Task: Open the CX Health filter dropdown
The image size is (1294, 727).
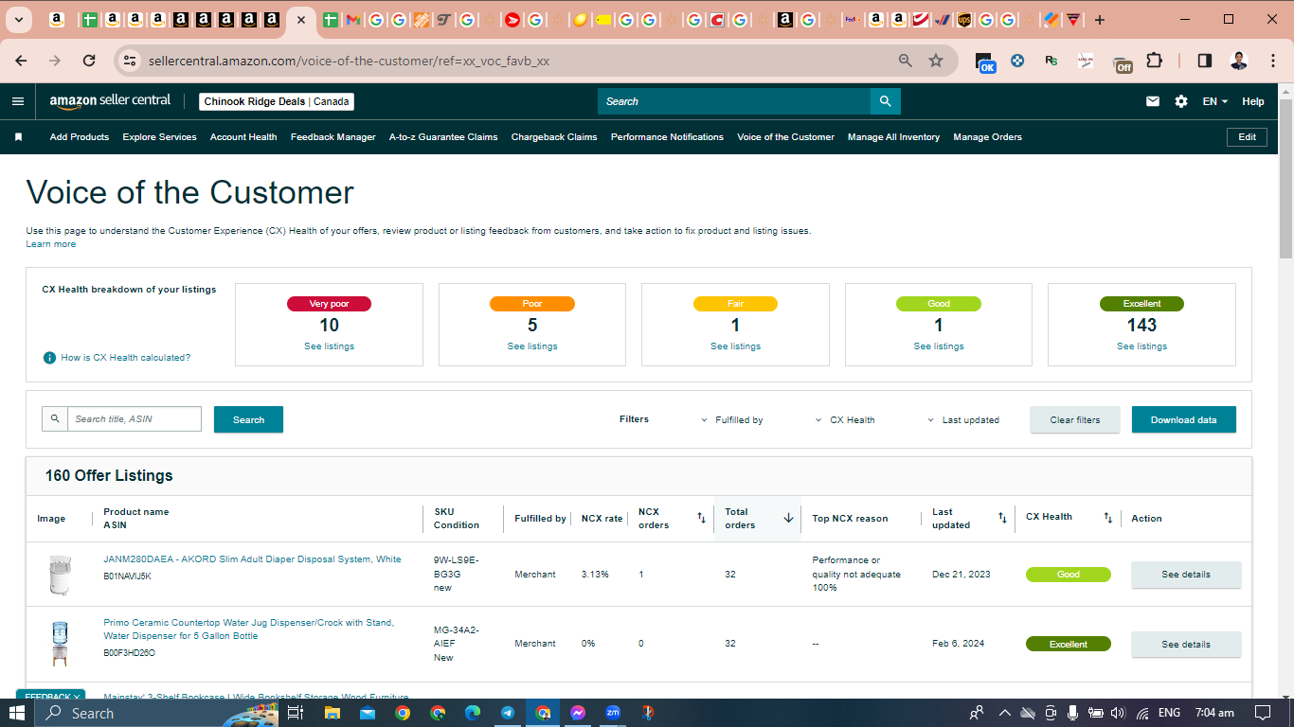Action: [x=845, y=419]
